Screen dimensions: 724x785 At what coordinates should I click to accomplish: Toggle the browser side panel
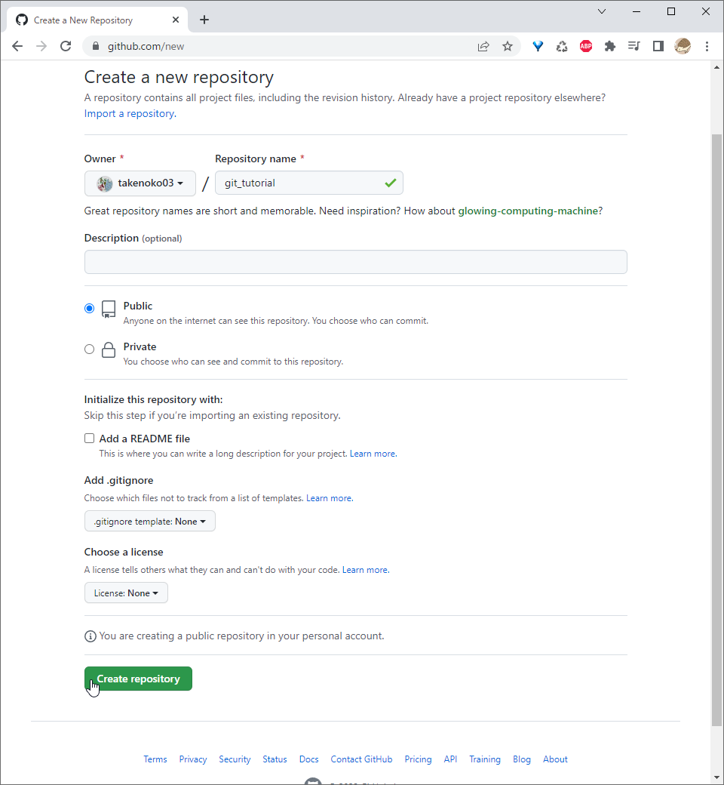[x=658, y=47]
